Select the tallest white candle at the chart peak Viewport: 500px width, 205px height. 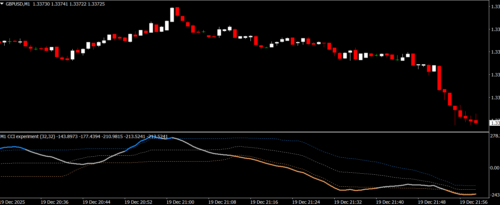click(x=172, y=15)
